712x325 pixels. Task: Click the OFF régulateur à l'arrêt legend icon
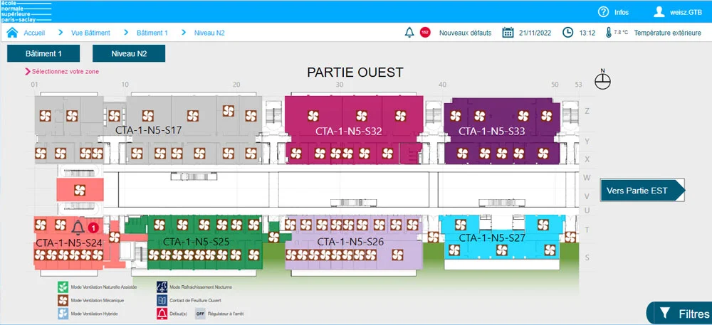(200, 313)
